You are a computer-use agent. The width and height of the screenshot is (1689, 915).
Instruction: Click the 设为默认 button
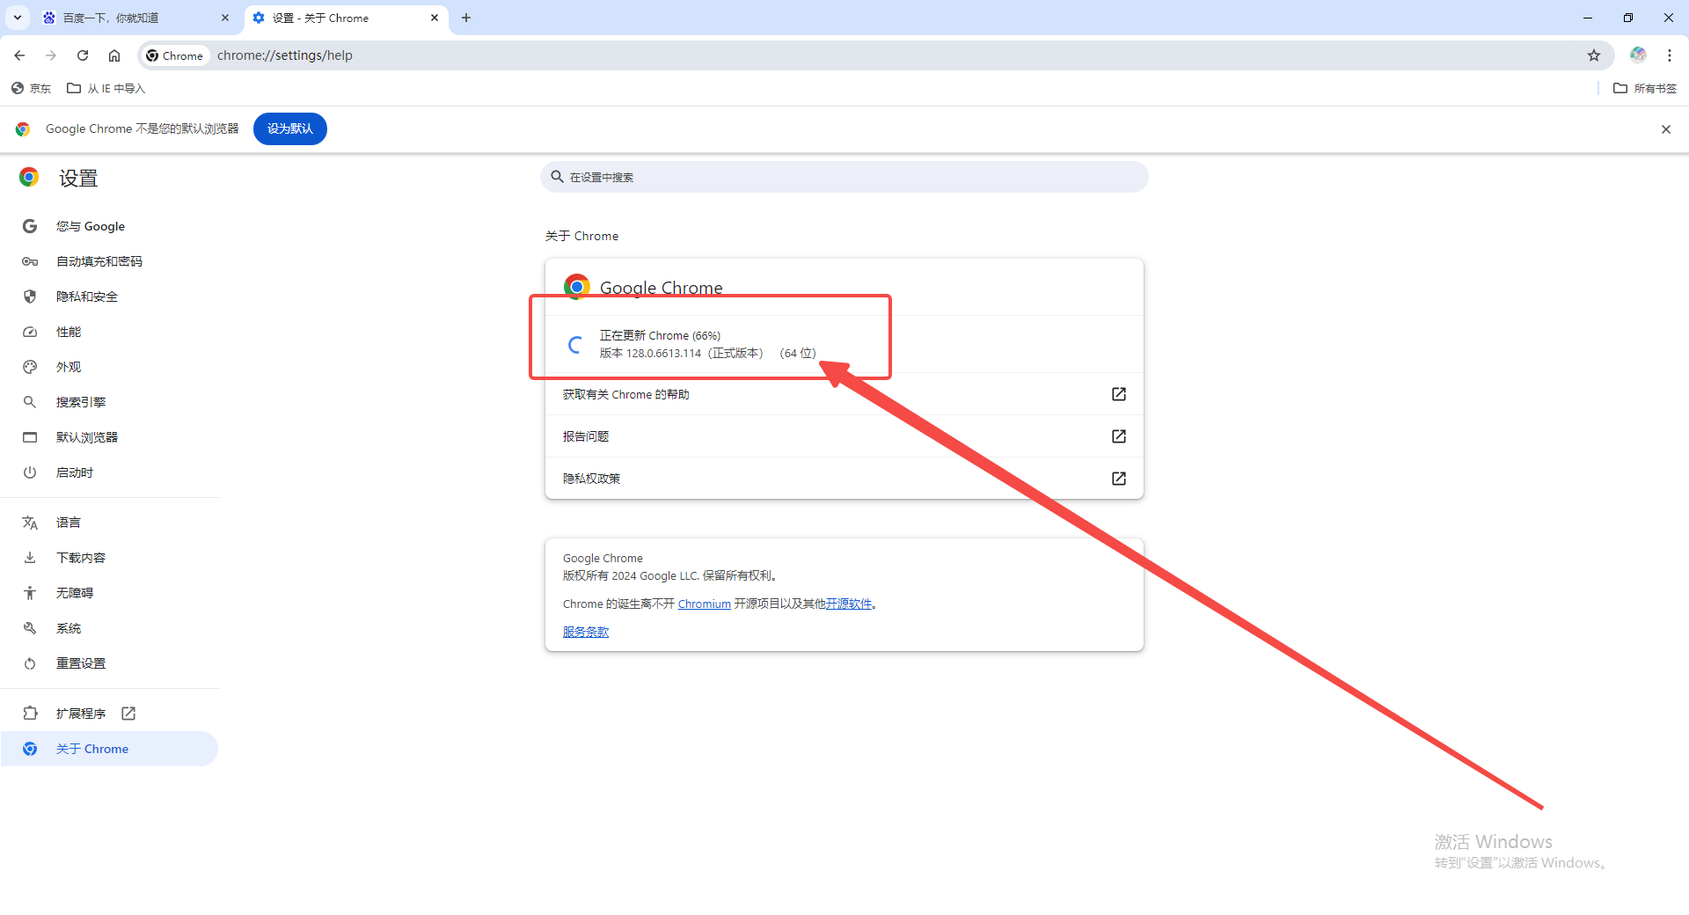290,128
